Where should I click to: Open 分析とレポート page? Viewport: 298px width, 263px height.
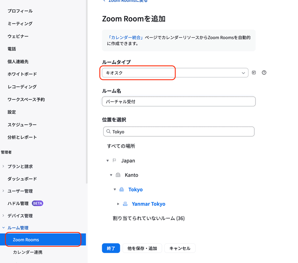[22, 137]
